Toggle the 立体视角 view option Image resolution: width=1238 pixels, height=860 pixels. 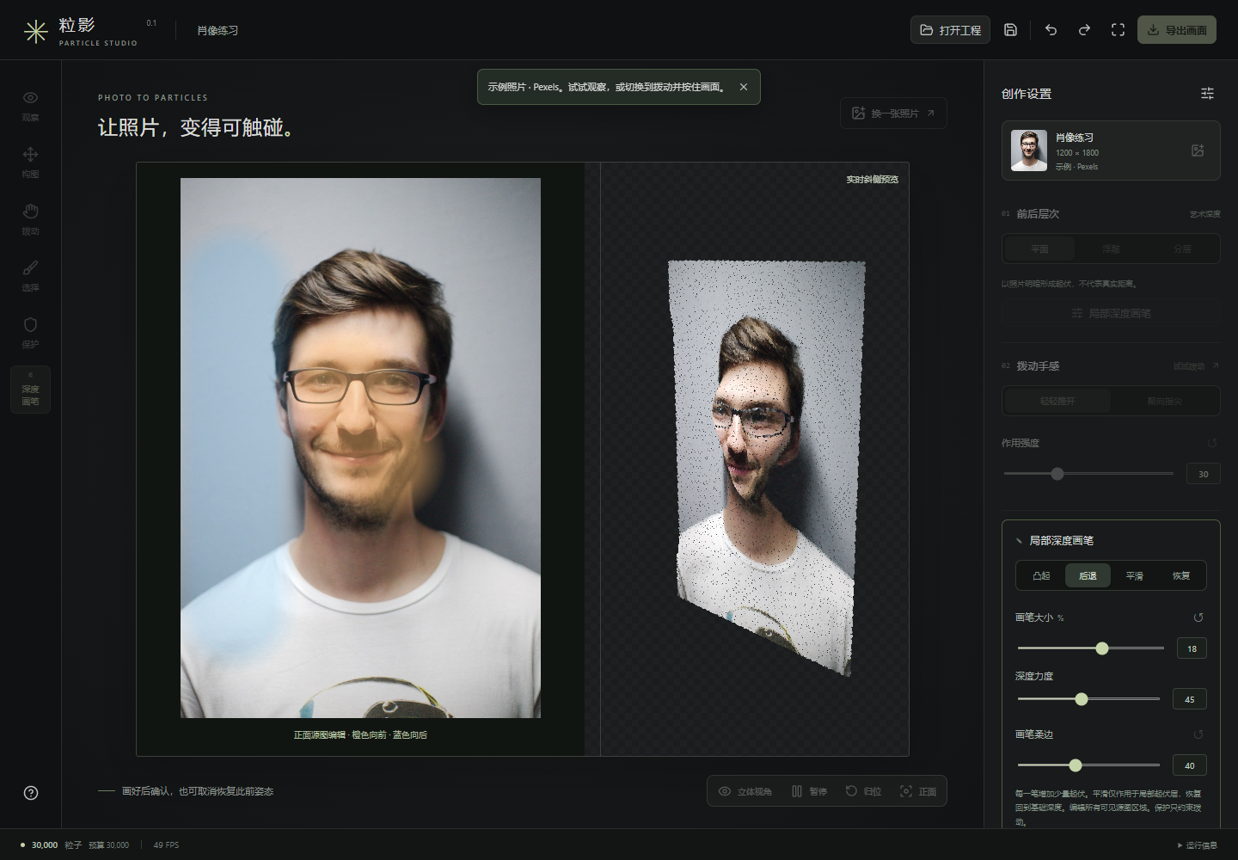(x=745, y=791)
